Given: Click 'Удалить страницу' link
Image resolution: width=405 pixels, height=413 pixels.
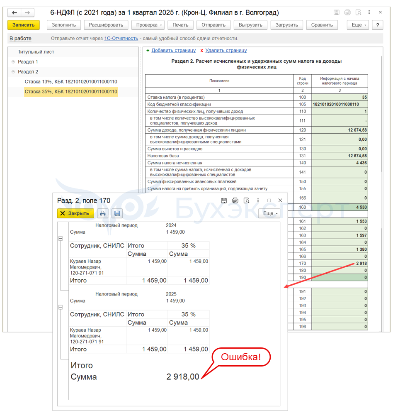Looking at the screenshot, I should tap(226, 50).
